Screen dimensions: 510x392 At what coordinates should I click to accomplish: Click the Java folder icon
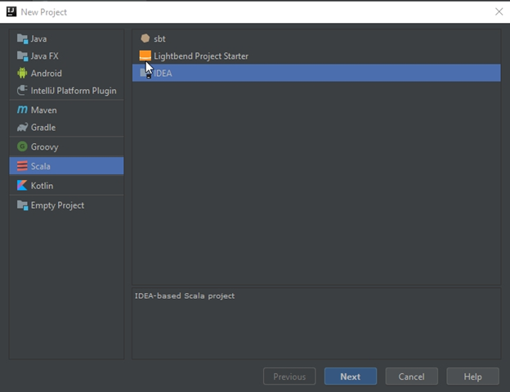(x=22, y=38)
